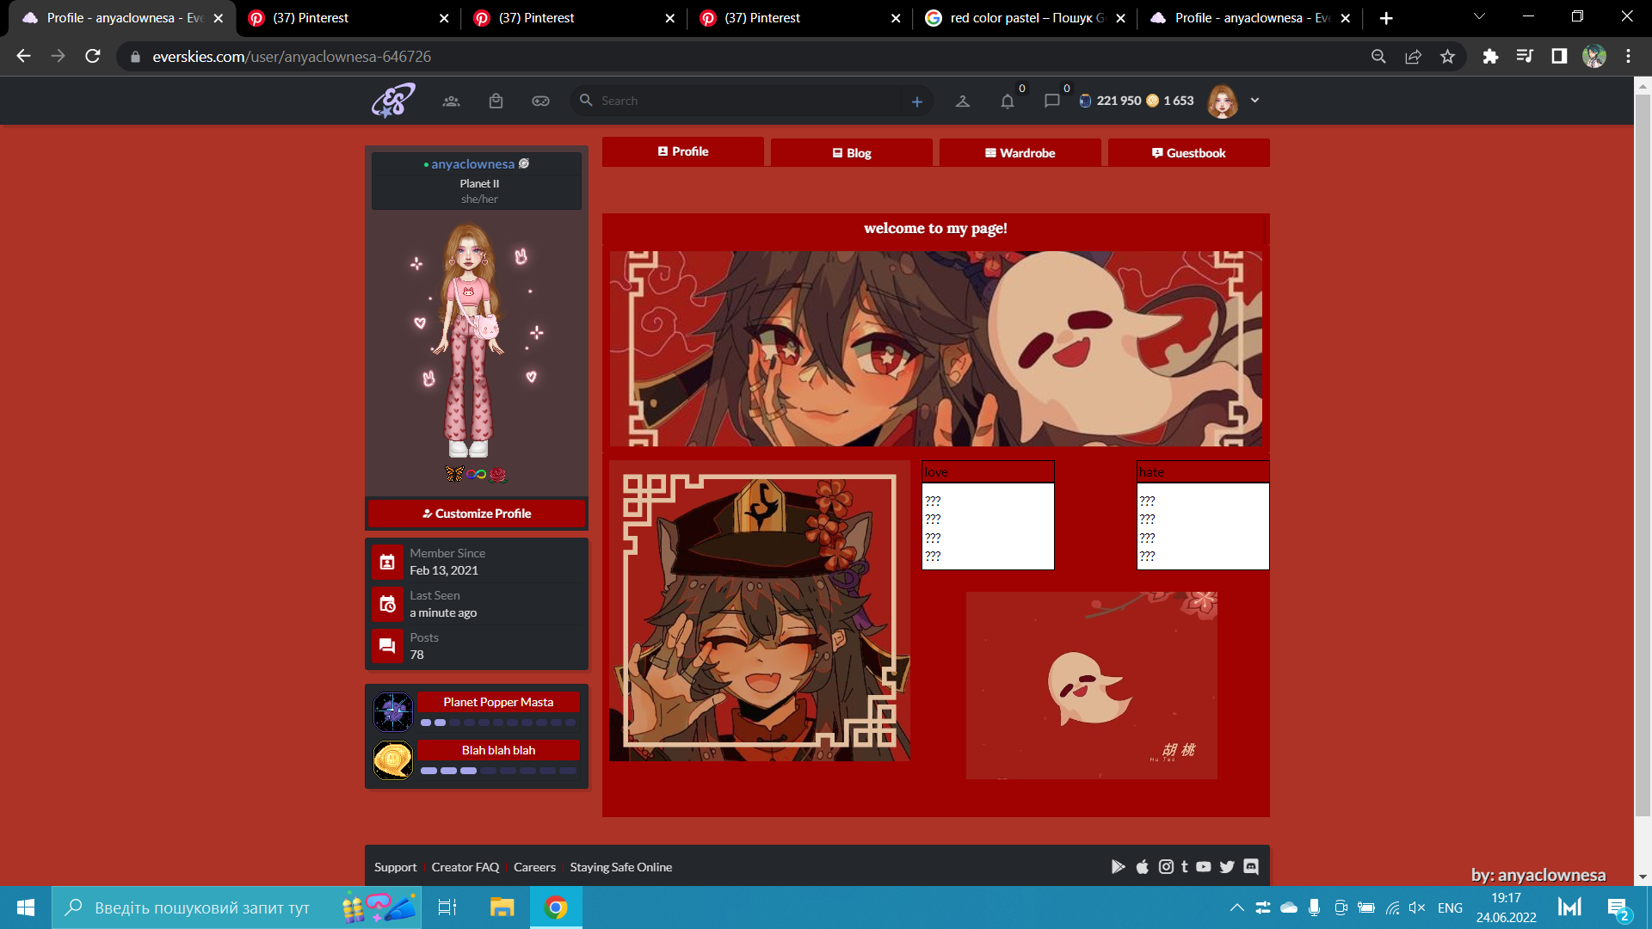This screenshot has width=1652, height=929.
Task: Open the notifications bell
Action: pos(1007,101)
